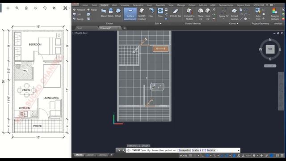
Task: Toggle NURBS Creation
Action: [x=142, y=14]
